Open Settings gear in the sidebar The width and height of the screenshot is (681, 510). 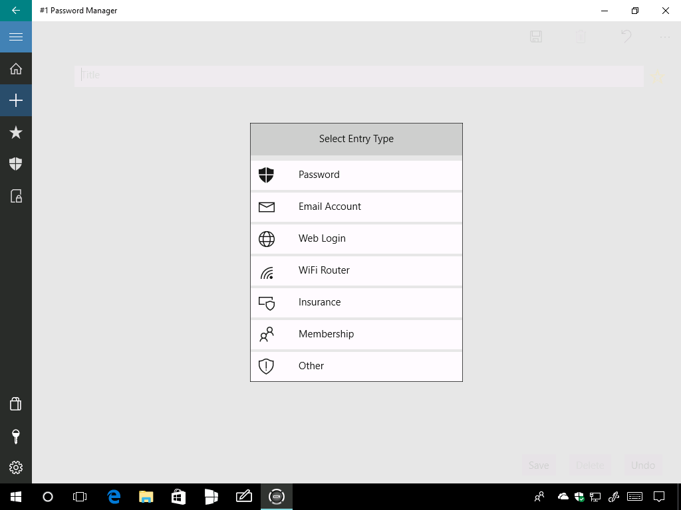click(16, 467)
